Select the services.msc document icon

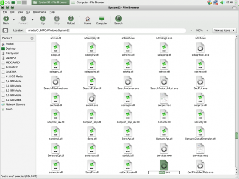click(x=200, y=148)
